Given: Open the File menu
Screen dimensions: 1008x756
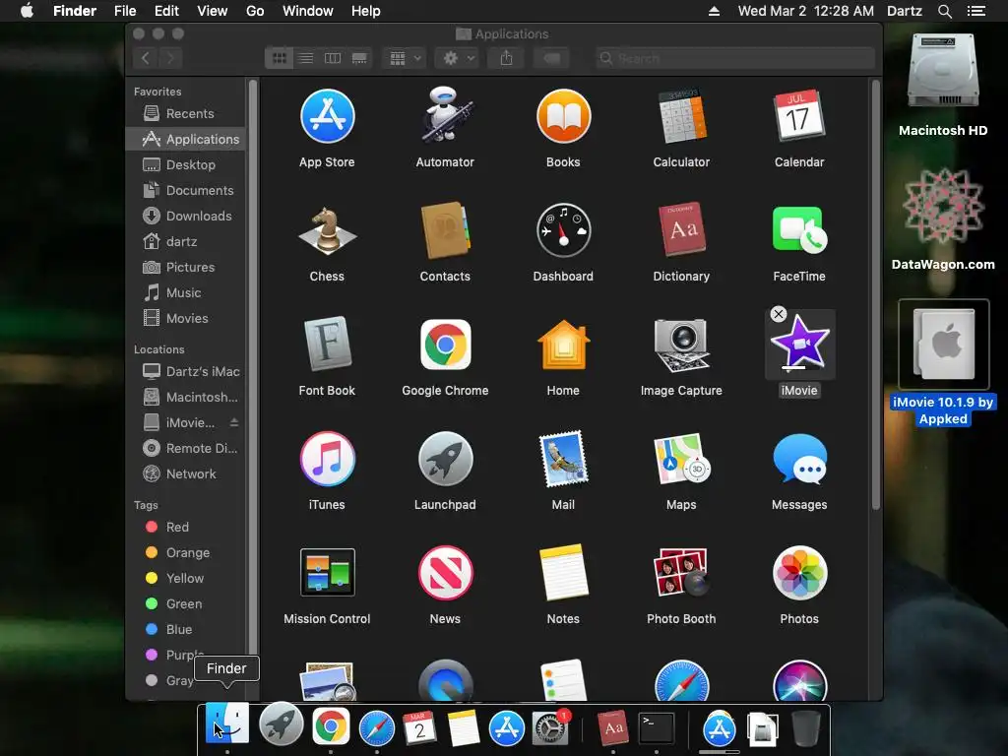Looking at the screenshot, I should [125, 11].
